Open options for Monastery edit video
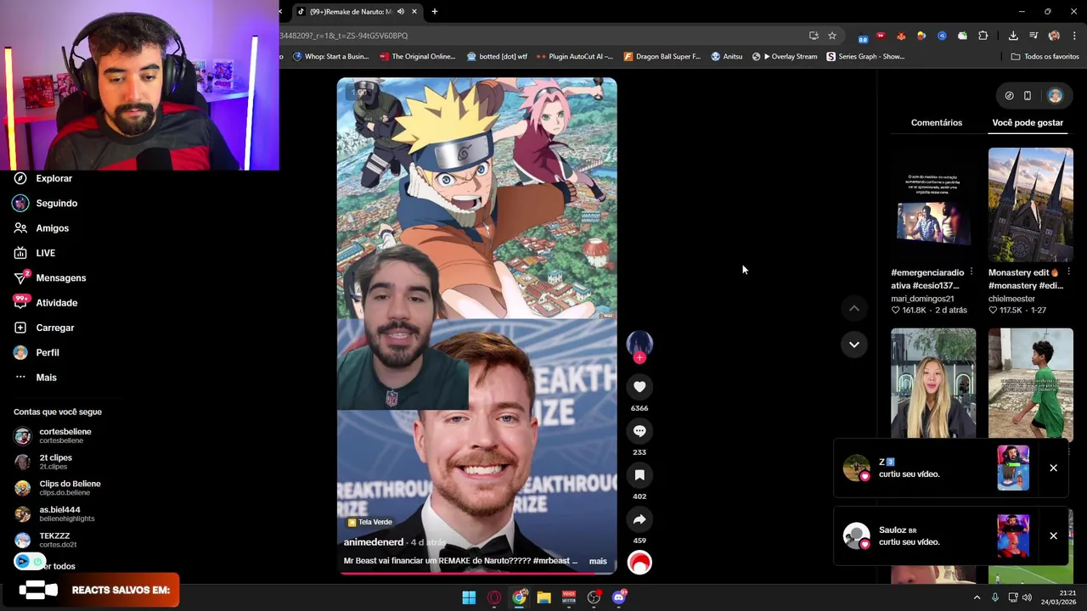The height and width of the screenshot is (611, 1087). [x=1068, y=272]
